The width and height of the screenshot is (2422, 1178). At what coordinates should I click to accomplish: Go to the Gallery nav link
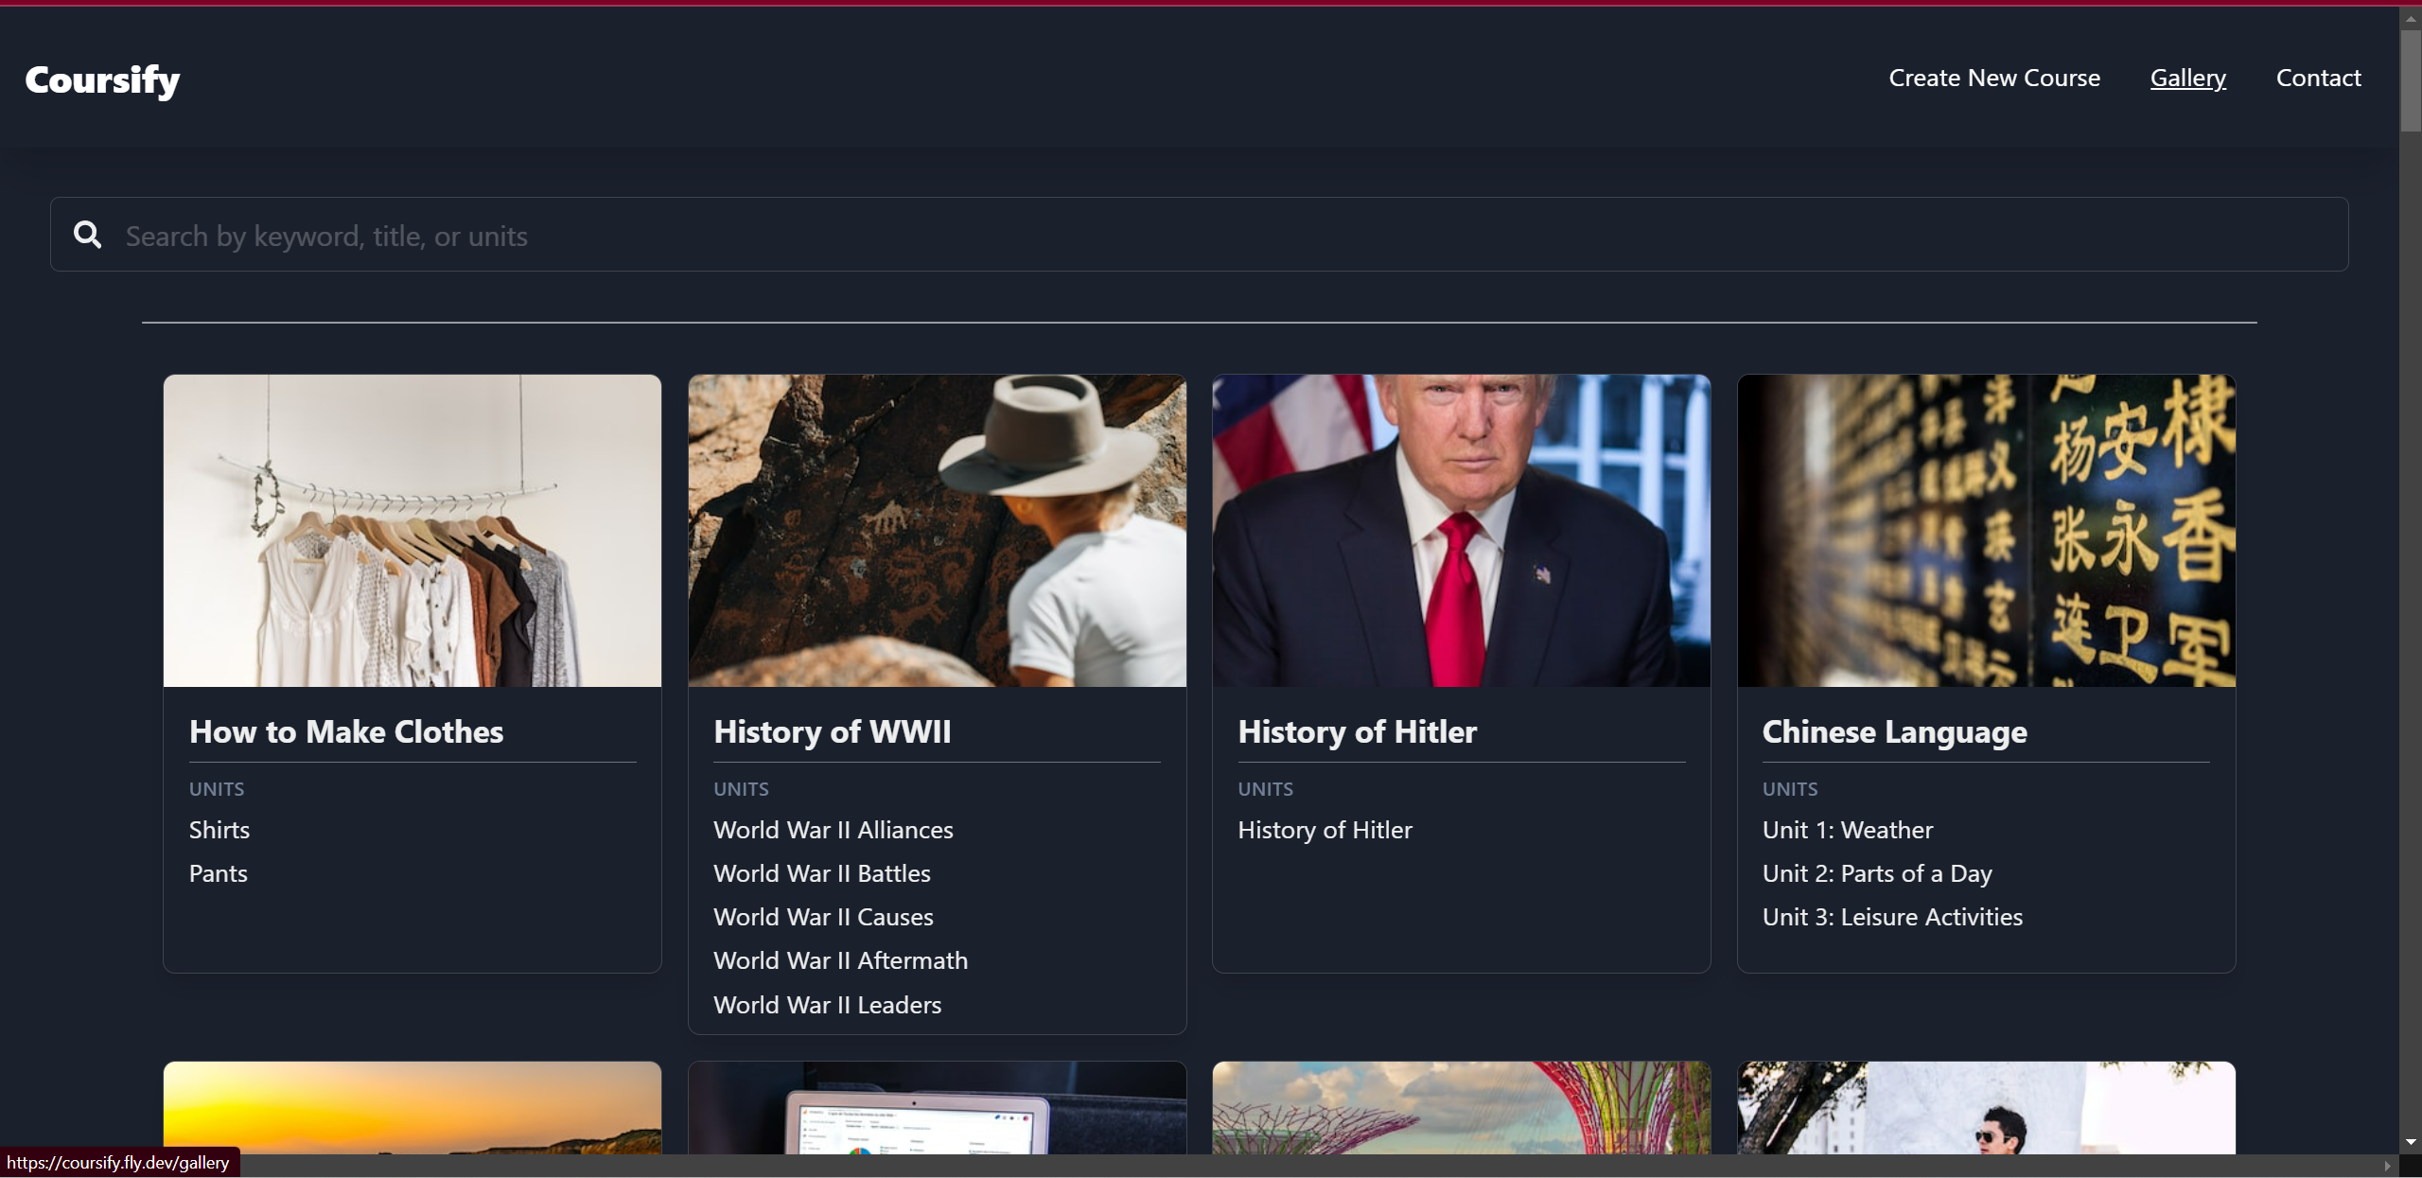[2187, 78]
